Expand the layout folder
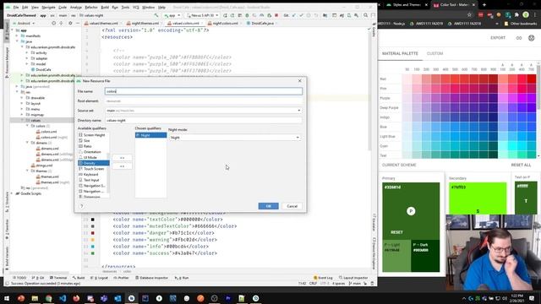This screenshot has width=541, height=304. coord(23,103)
